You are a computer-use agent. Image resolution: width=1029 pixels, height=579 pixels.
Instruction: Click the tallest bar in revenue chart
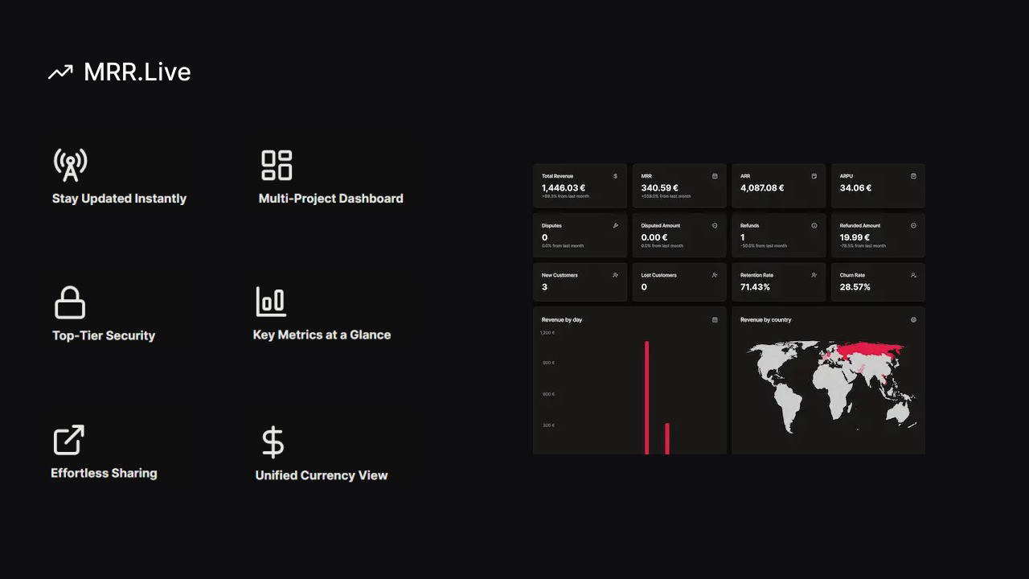(646, 397)
